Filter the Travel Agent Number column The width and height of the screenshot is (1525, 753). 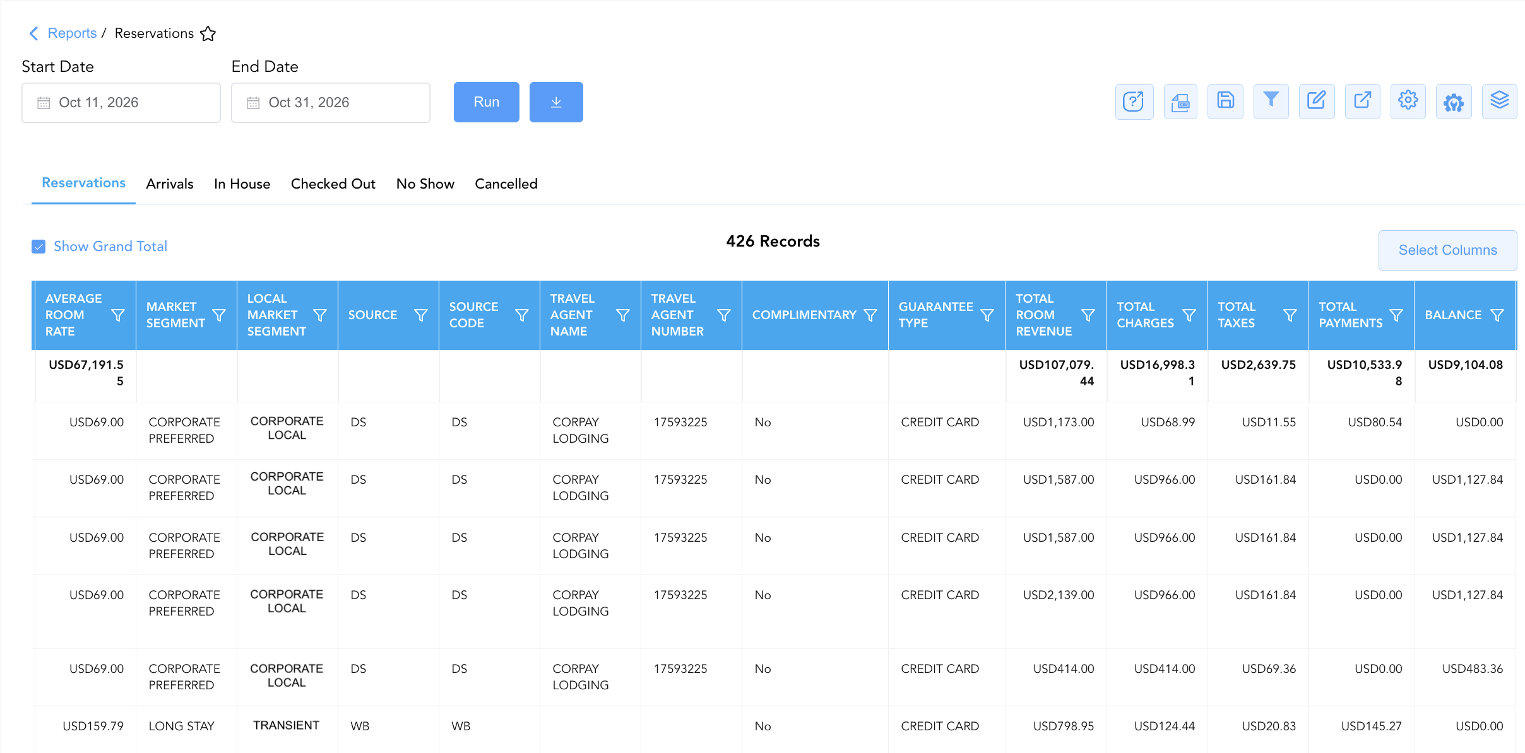[724, 315]
